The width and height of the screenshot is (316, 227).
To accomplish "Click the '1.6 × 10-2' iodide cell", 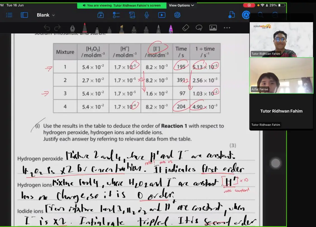I will [157, 93].
